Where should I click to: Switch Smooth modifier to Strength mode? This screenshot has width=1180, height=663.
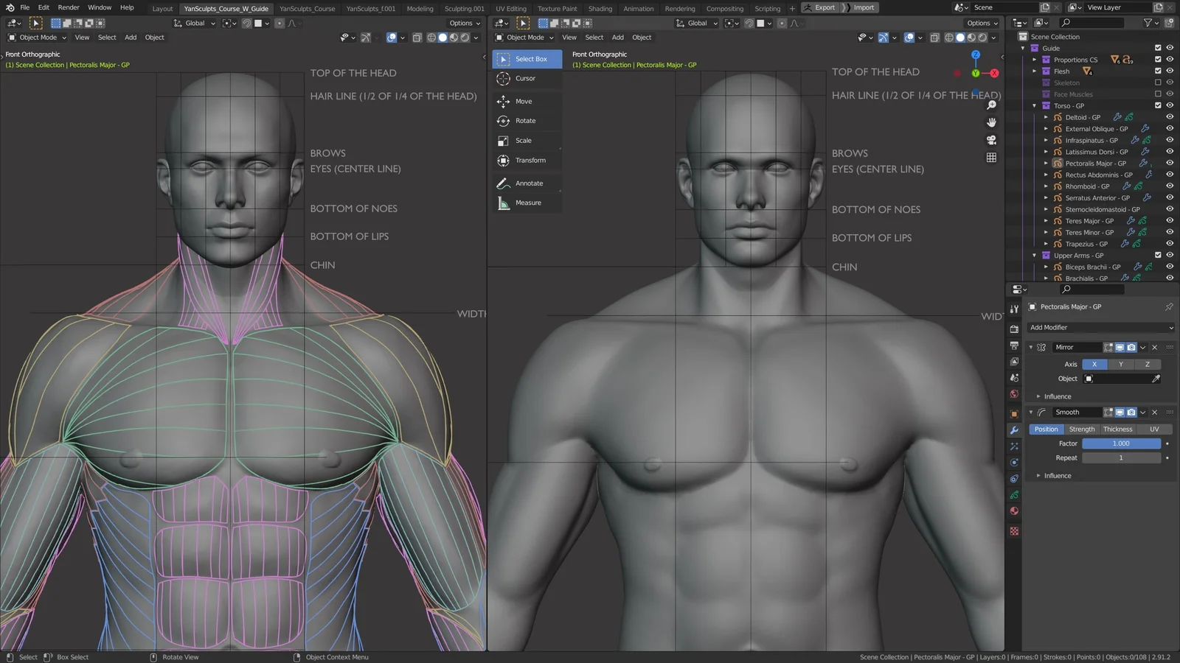(x=1081, y=429)
